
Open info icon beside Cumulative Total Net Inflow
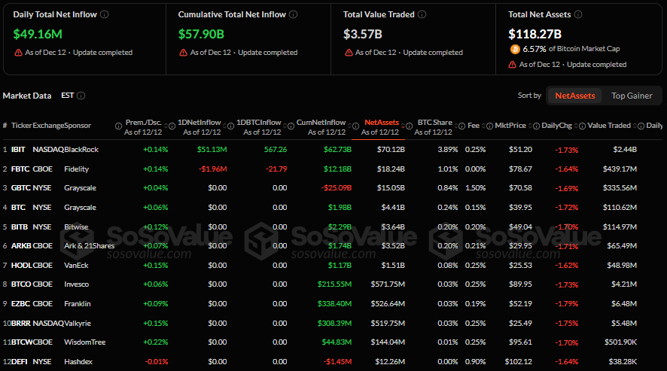293,14
